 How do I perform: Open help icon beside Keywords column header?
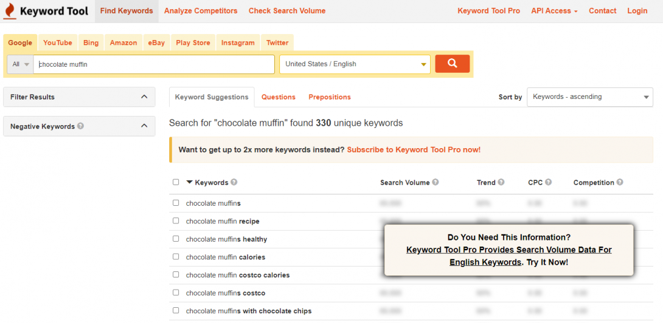coord(234,182)
